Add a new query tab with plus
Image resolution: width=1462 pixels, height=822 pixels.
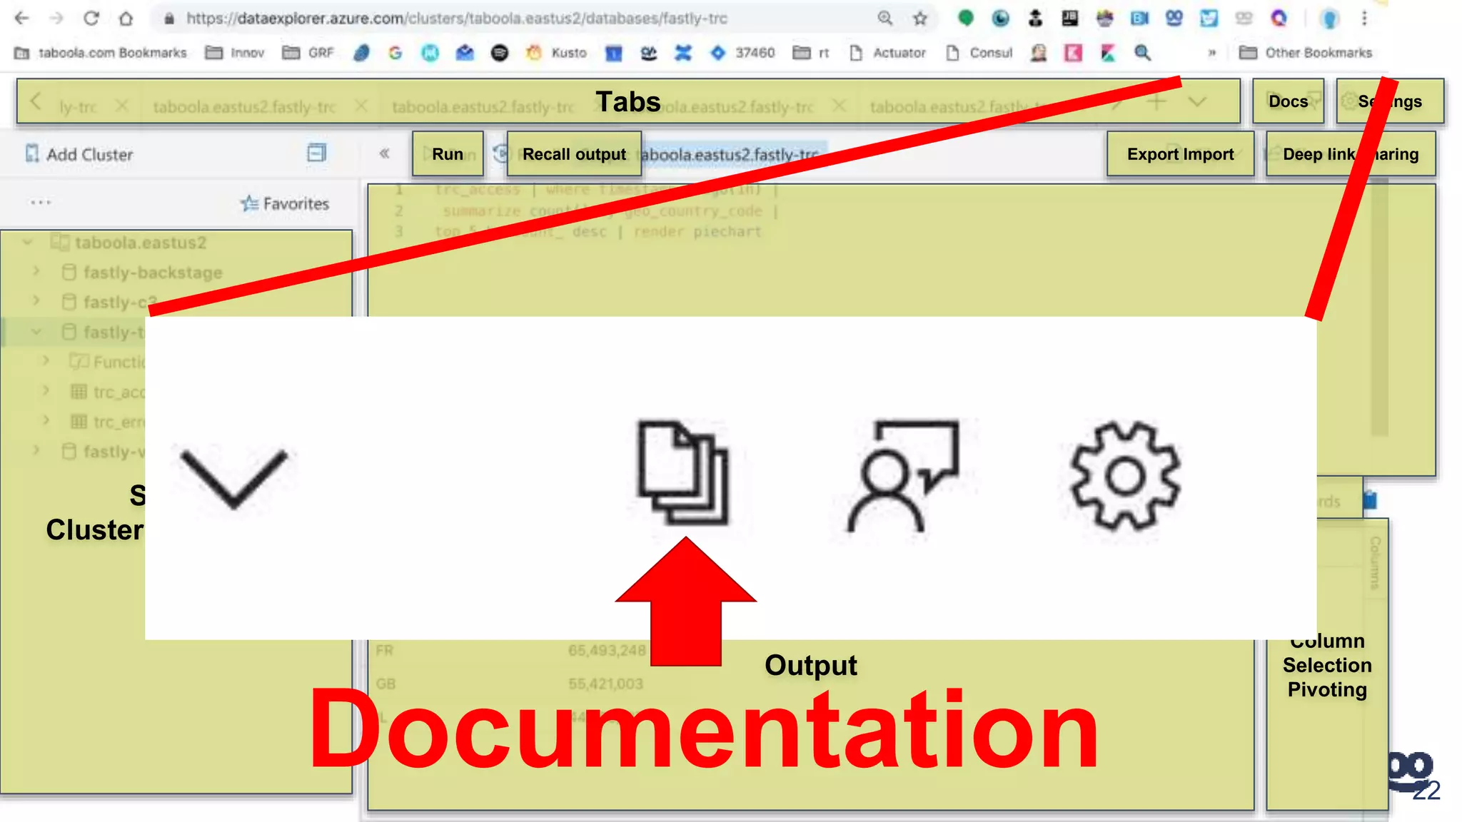click(x=1156, y=102)
